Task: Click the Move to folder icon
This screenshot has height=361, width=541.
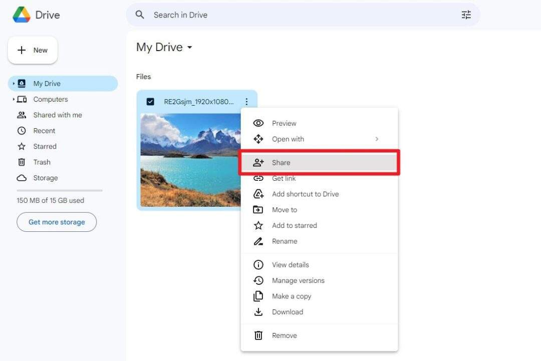Action: tap(258, 210)
